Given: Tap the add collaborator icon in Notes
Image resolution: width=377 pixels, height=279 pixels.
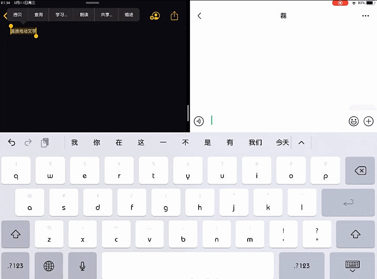Looking at the screenshot, I should pos(155,16).
